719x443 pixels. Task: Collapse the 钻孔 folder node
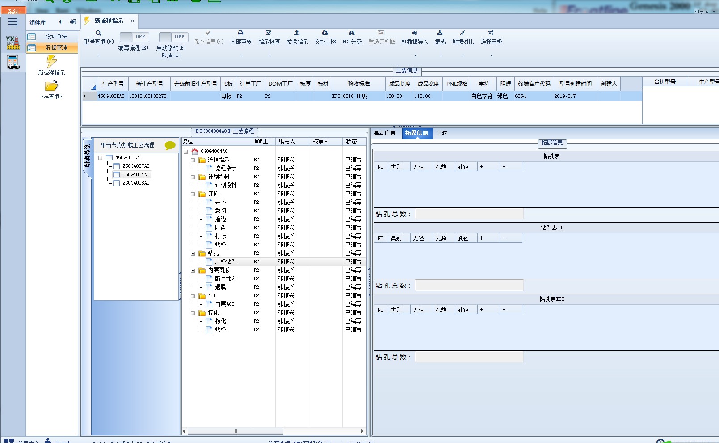click(x=193, y=253)
